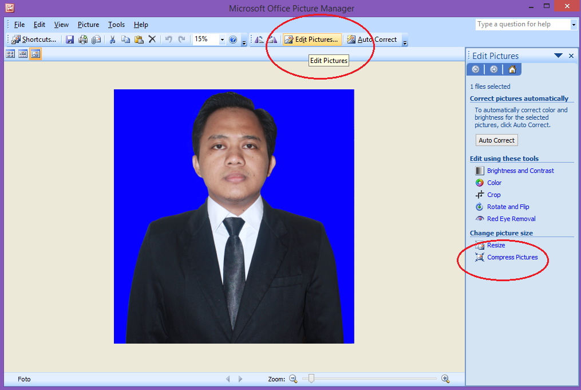
Task: Click the Edit Pictures toolbar button
Action: [311, 40]
